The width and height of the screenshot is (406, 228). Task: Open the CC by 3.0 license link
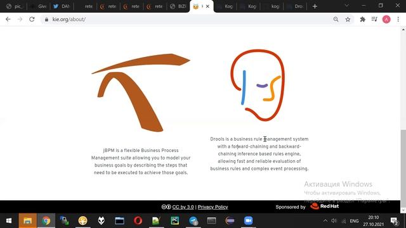click(x=183, y=207)
